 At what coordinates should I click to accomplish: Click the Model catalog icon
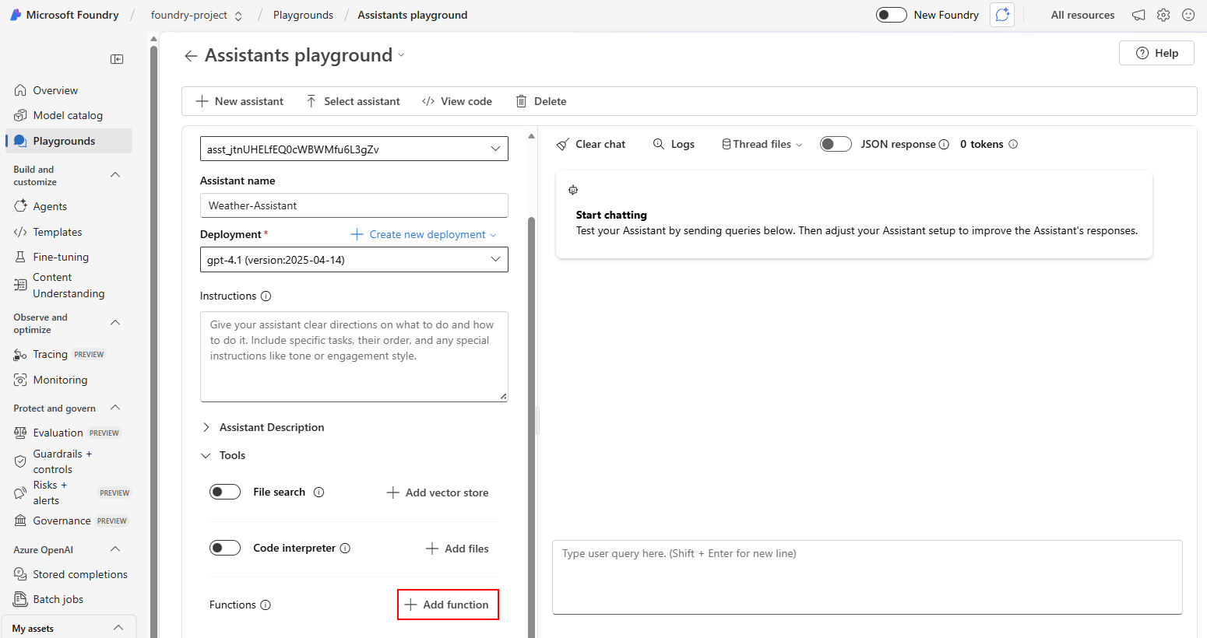tap(20, 115)
